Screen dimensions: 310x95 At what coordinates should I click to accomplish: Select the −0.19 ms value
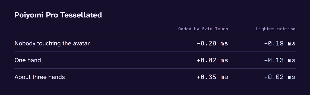point(280,43)
